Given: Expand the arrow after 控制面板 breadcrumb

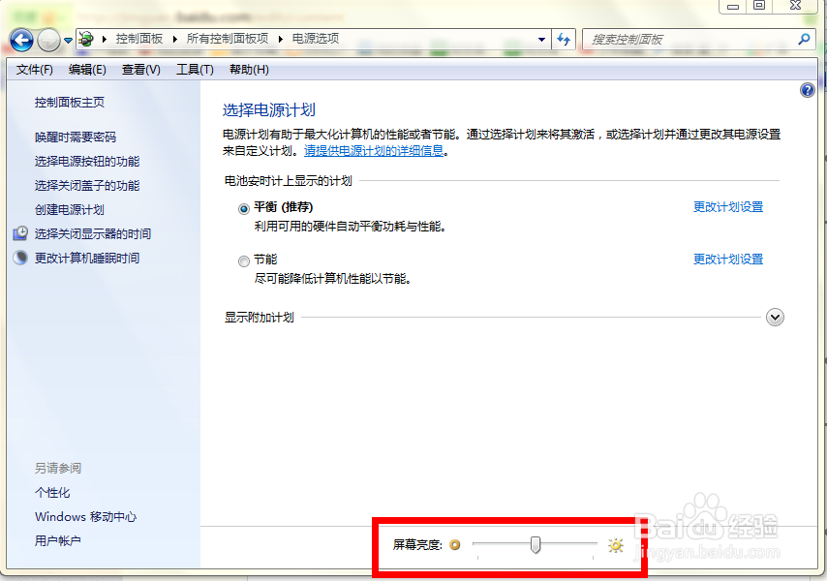Looking at the screenshot, I should (174, 39).
